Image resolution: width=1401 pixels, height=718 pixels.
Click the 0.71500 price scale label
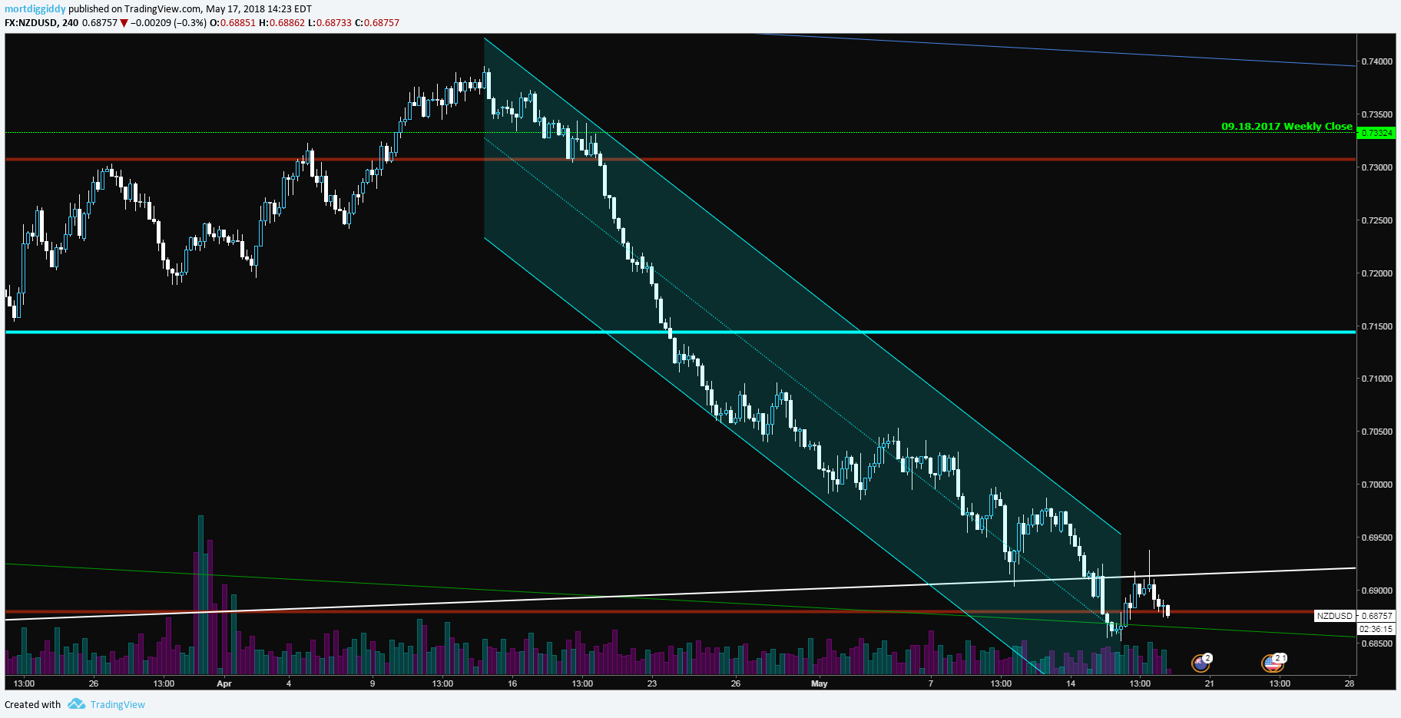(x=1376, y=326)
